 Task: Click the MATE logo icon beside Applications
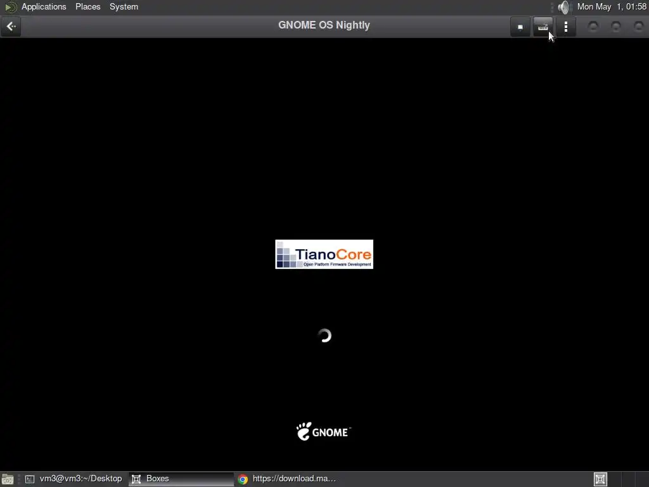pyautogui.click(x=10, y=6)
